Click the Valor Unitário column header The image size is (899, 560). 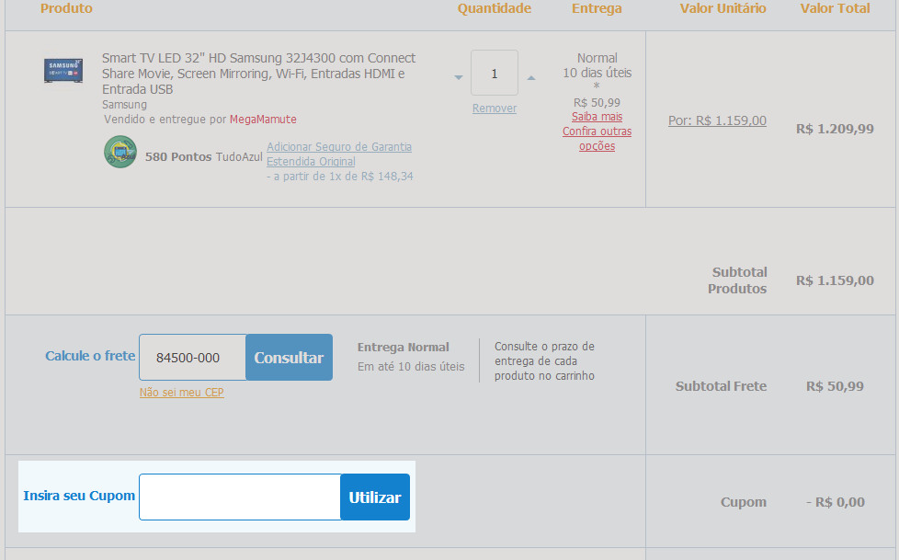723,8
